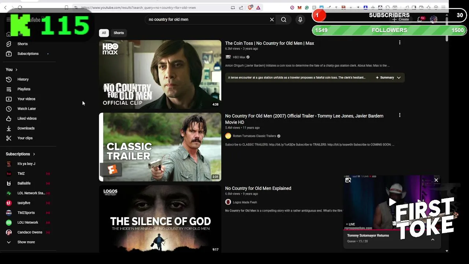Viewport: 469px width, 264px height.
Task: Expand the miniplayer queue chevron
Action: click(433, 239)
